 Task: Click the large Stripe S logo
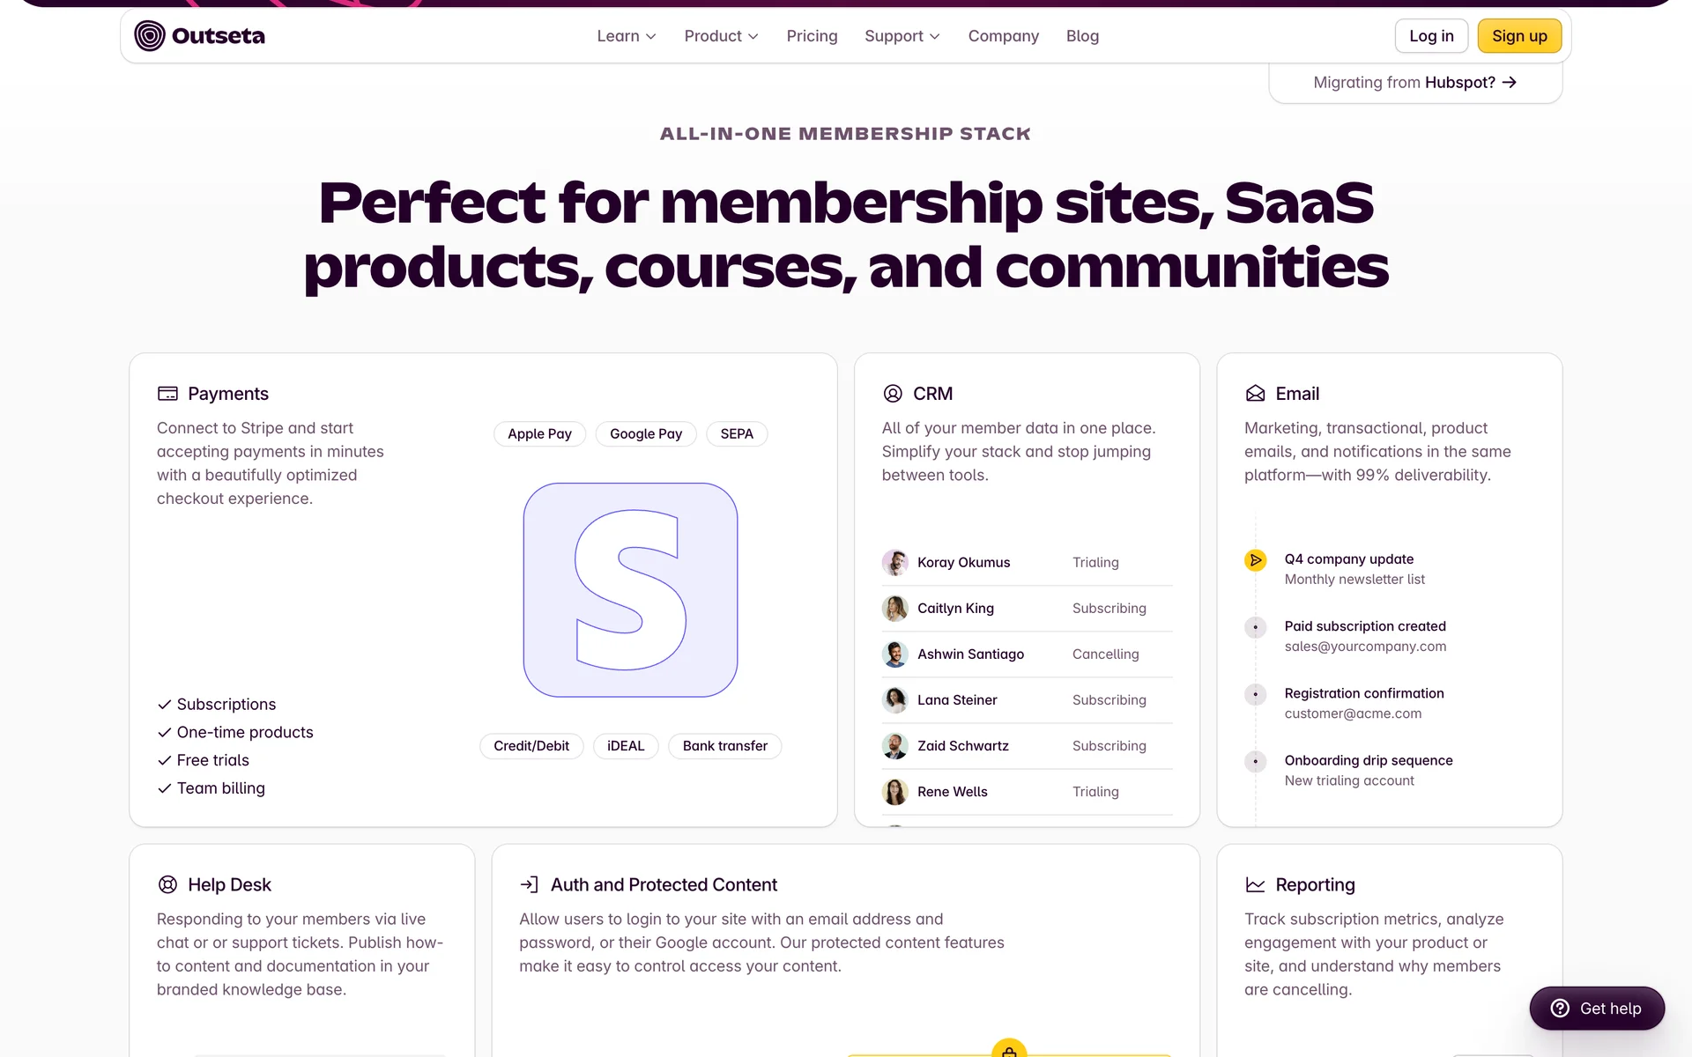pos(630,589)
